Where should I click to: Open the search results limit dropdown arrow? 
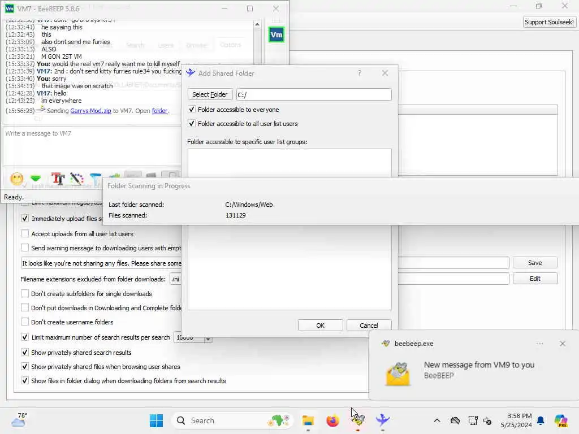pyautogui.click(x=208, y=339)
